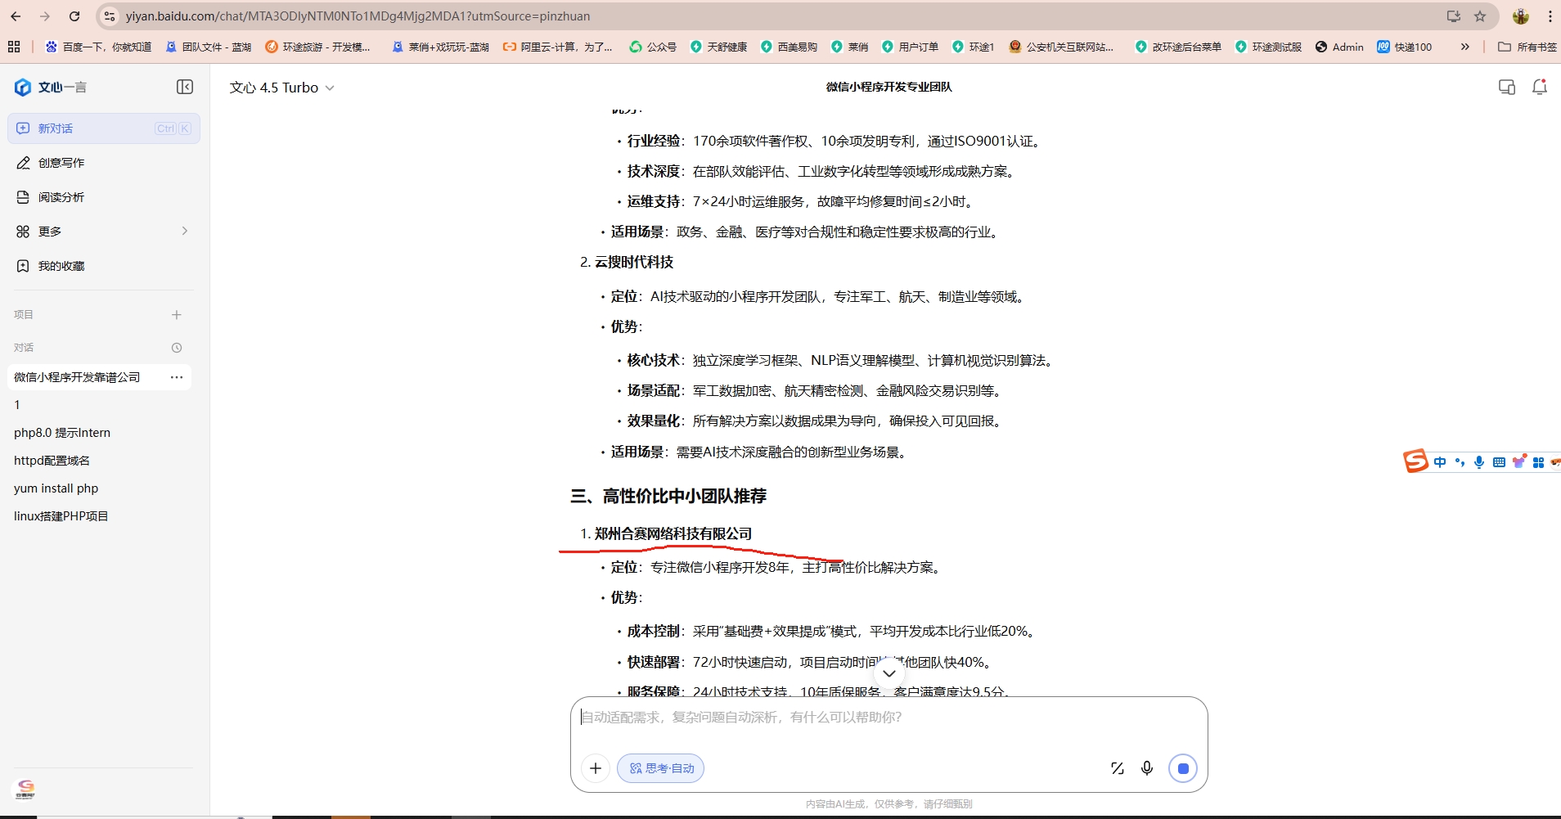Open the yum install php conversation

[x=56, y=488]
